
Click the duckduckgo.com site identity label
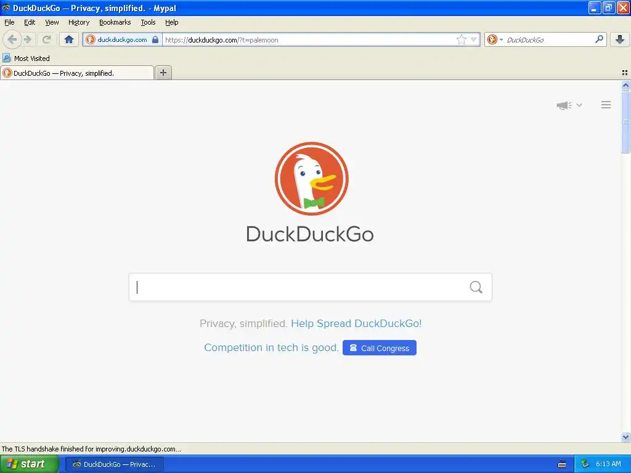[122, 39]
